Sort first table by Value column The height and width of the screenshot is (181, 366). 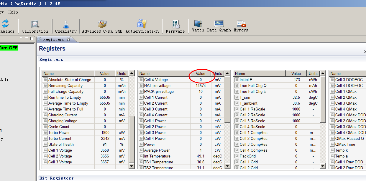pyautogui.click(x=105, y=73)
